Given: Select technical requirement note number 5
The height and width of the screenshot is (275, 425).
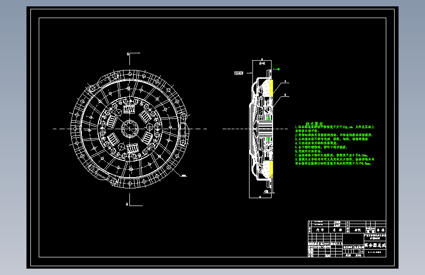Looking at the screenshot, I should [321, 147].
